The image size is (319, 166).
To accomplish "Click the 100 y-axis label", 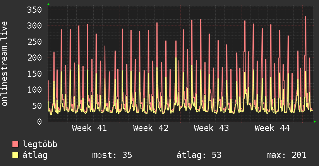I will 34,90.
